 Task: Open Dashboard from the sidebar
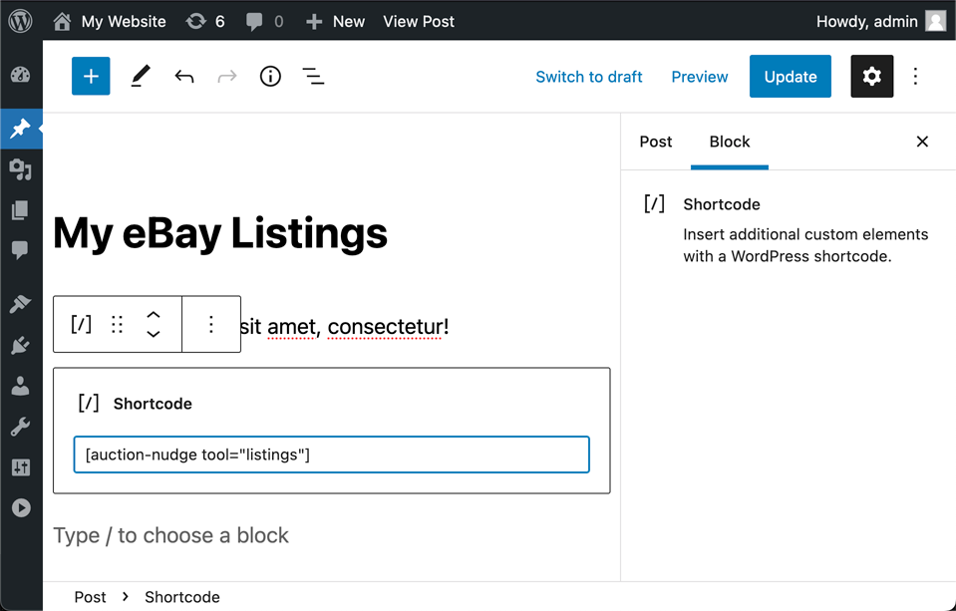point(21,75)
